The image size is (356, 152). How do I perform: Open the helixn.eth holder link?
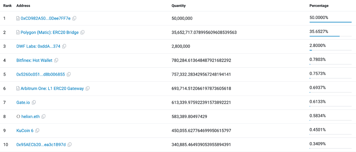30,116
